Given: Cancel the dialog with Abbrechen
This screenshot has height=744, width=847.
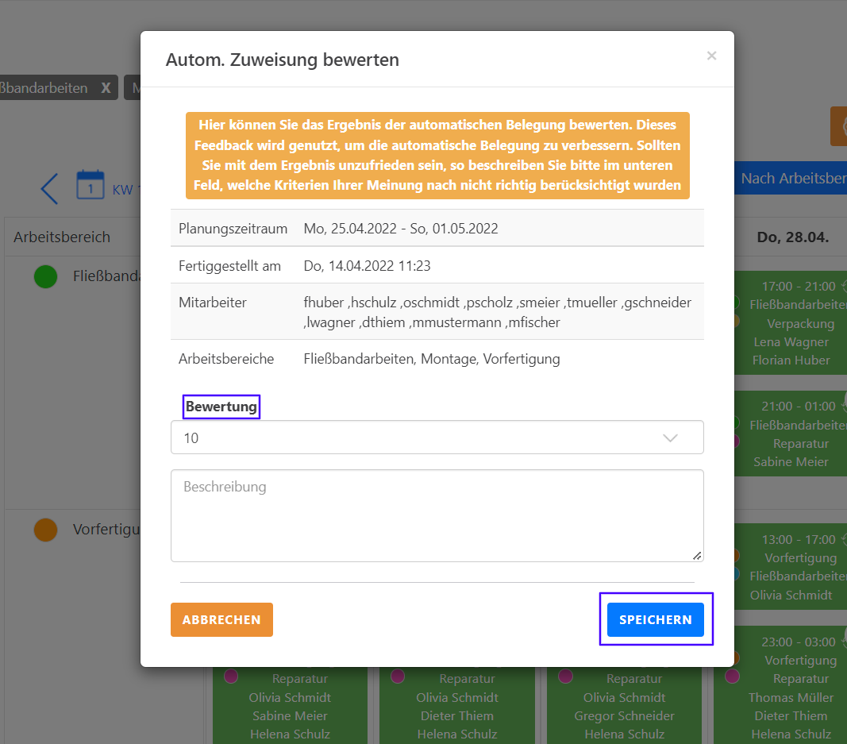Looking at the screenshot, I should (221, 619).
